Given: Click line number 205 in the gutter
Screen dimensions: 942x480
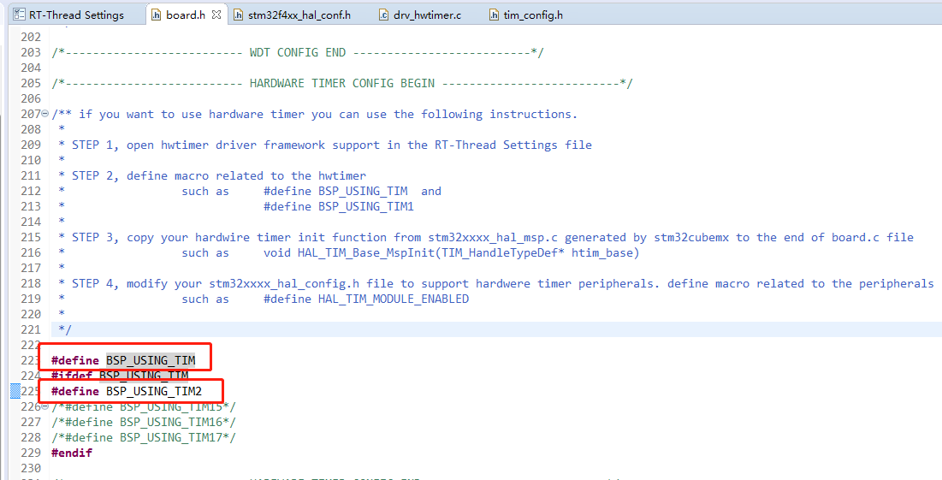Looking at the screenshot, I should tap(31, 83).
